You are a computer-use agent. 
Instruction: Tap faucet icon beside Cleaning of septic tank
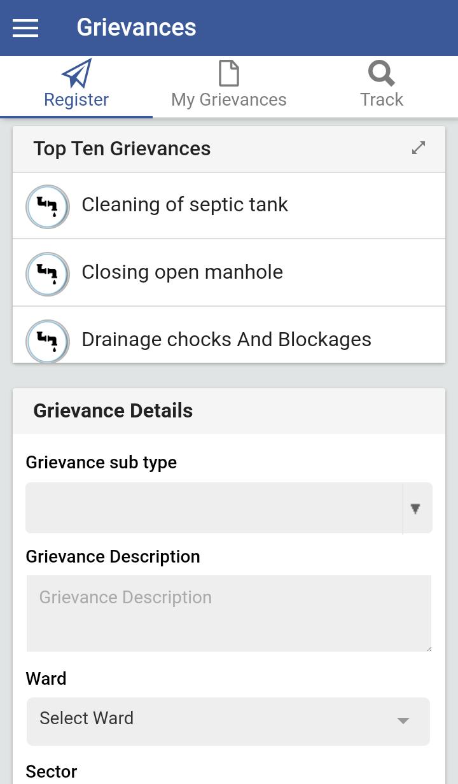[48, 206]
